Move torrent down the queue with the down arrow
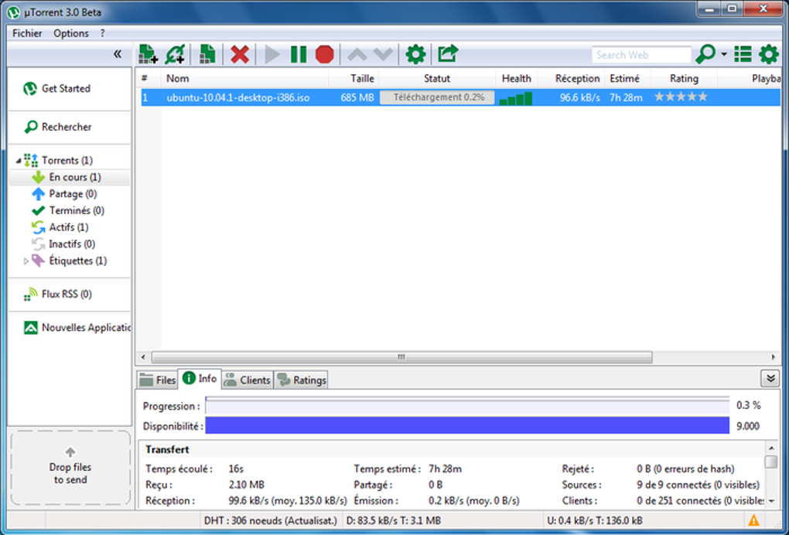789x535 pixels. pyautogui.click(x=384, y=54)
